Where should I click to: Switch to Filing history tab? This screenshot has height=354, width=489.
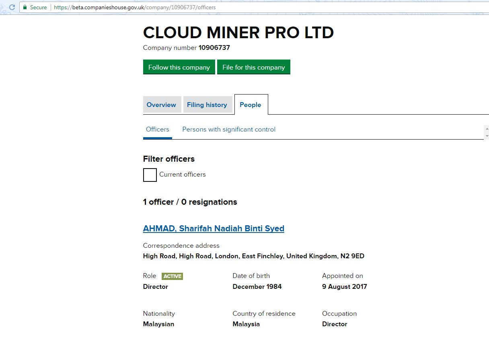click(207, 105)
